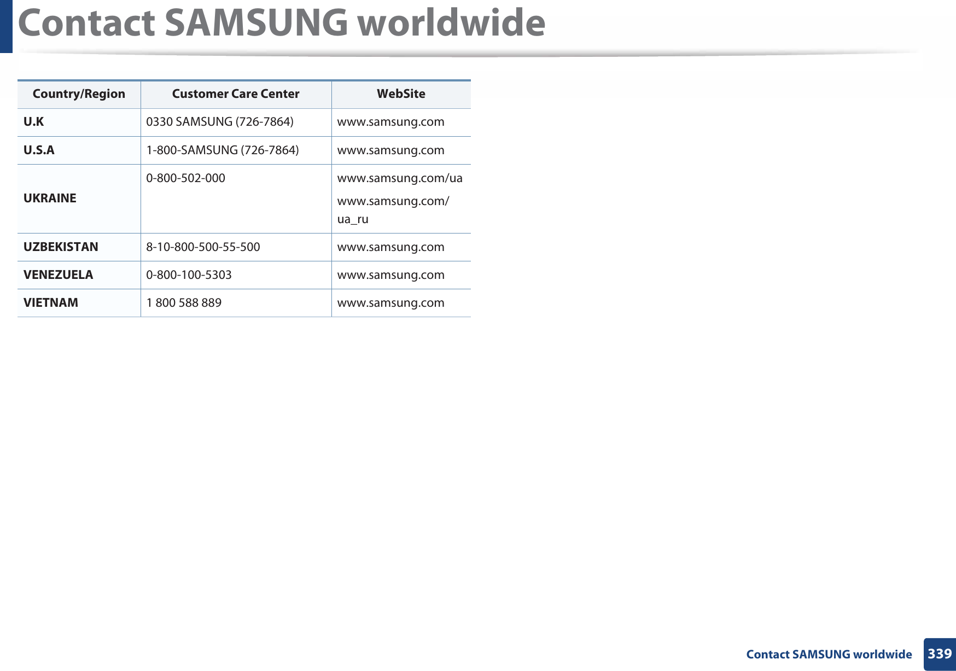Select the Country/Region column header
Screen dimensions: 956x671
point(79,94)
